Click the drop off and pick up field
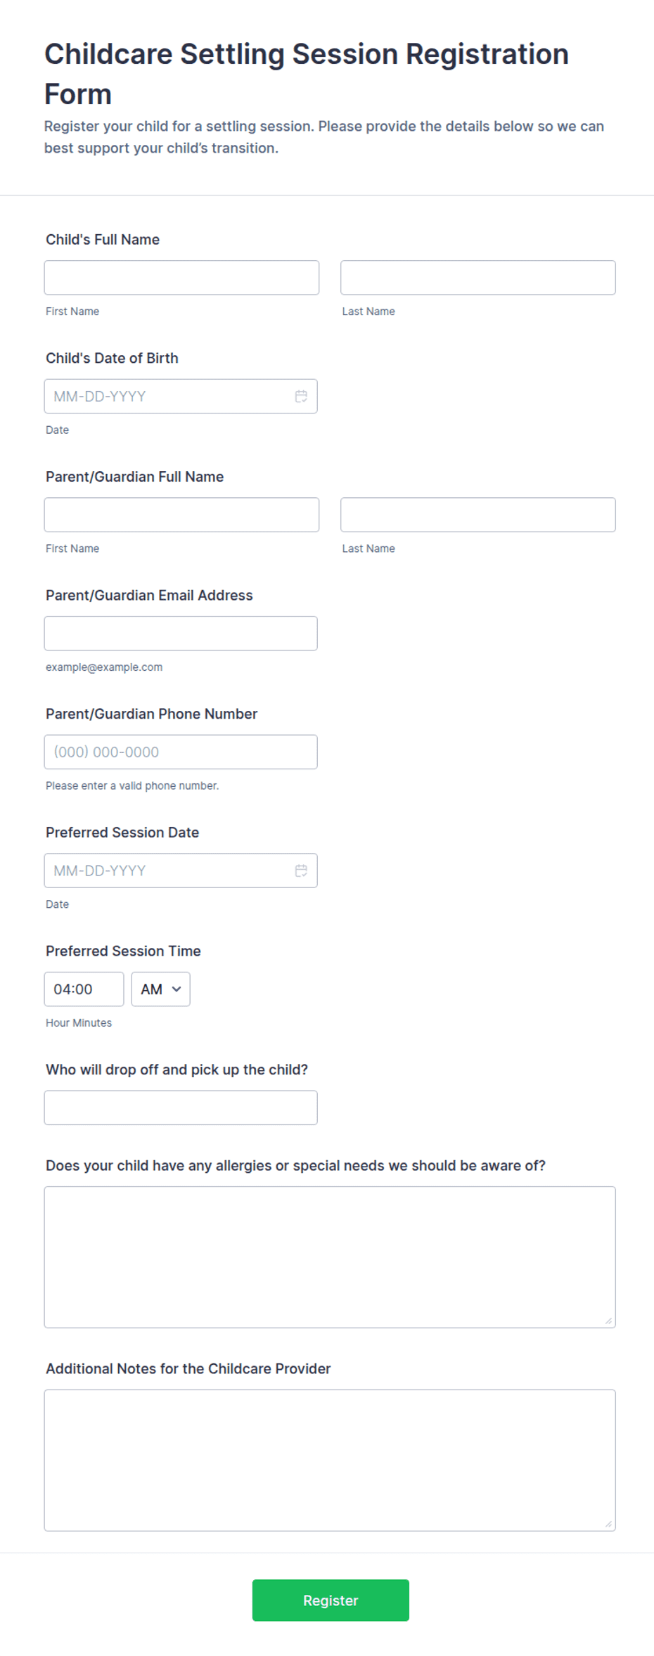The image size is (654, 1656). pos(181,1108)
